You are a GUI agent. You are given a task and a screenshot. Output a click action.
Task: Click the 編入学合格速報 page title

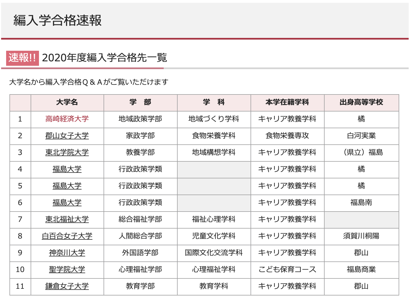58,20
